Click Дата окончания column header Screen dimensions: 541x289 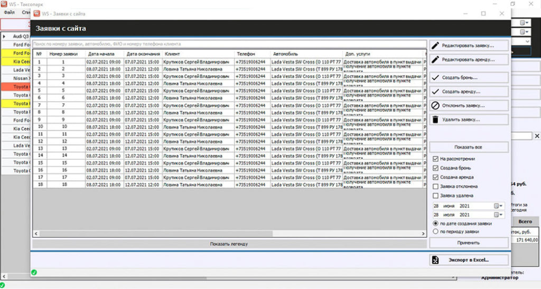tap(143, 54)
